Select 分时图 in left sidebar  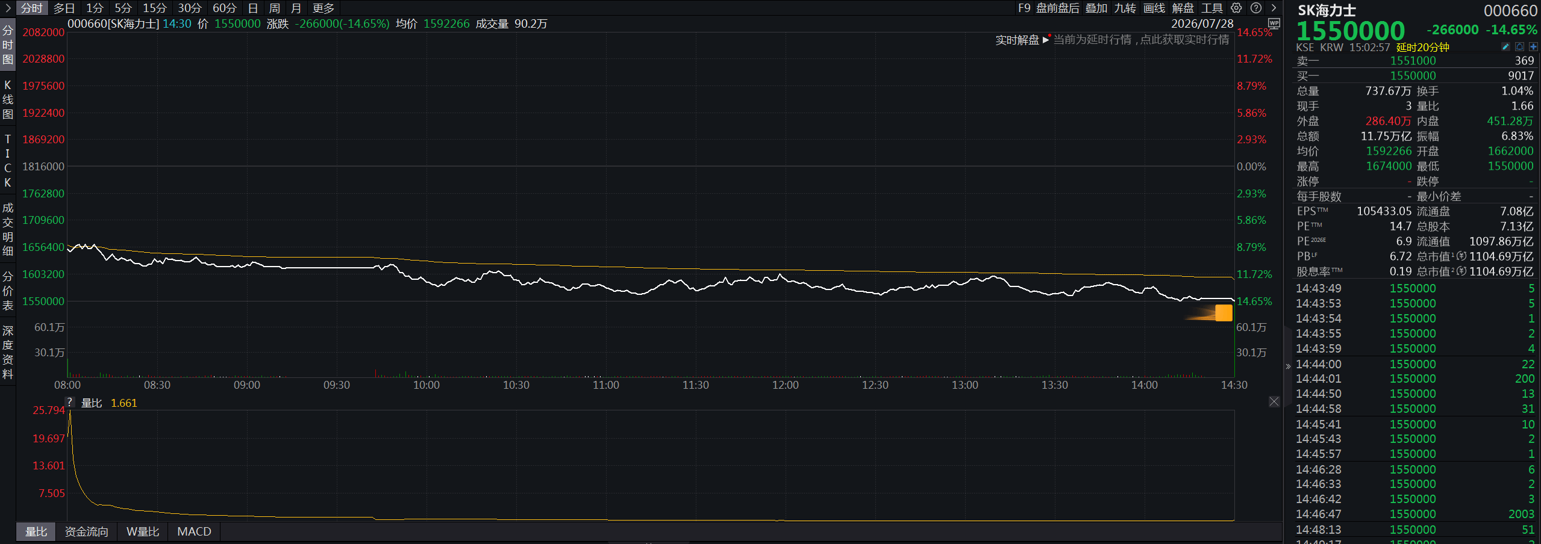(x=8, y=45)
